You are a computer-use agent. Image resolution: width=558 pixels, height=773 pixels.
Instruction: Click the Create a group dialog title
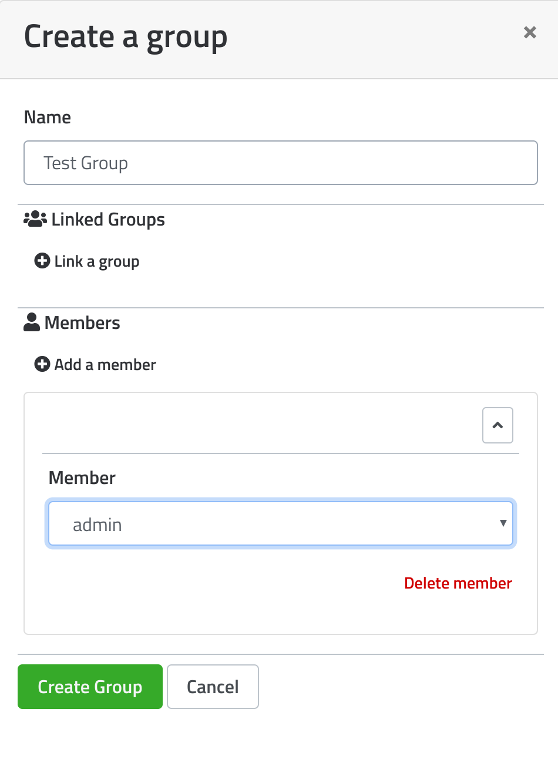pos(126,37)
